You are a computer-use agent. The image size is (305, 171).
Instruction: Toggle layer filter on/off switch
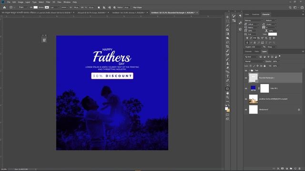click(280, 56)
